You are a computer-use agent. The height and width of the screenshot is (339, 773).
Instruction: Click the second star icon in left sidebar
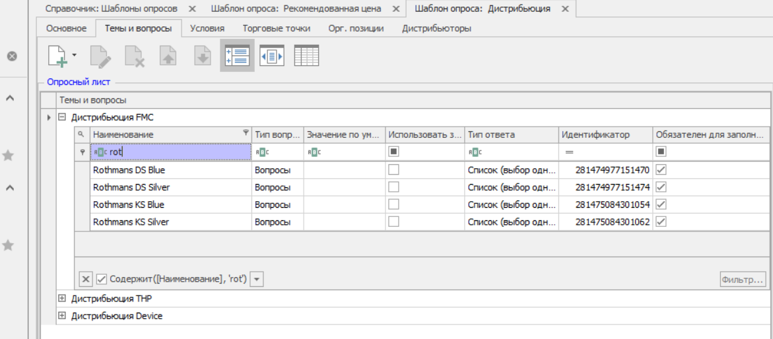point(9,245)
